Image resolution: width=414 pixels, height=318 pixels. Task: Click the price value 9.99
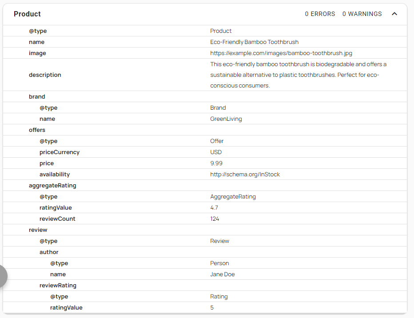point(216,163)
